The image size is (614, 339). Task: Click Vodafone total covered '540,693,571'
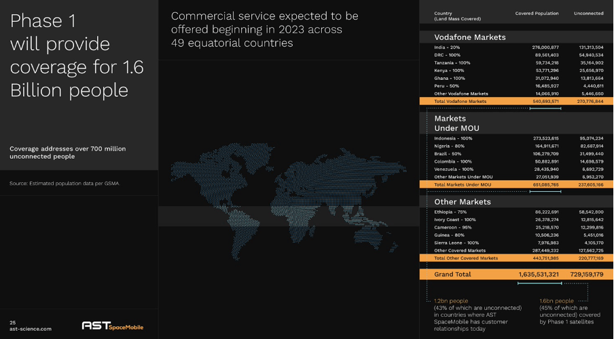[x=545, y=101]
